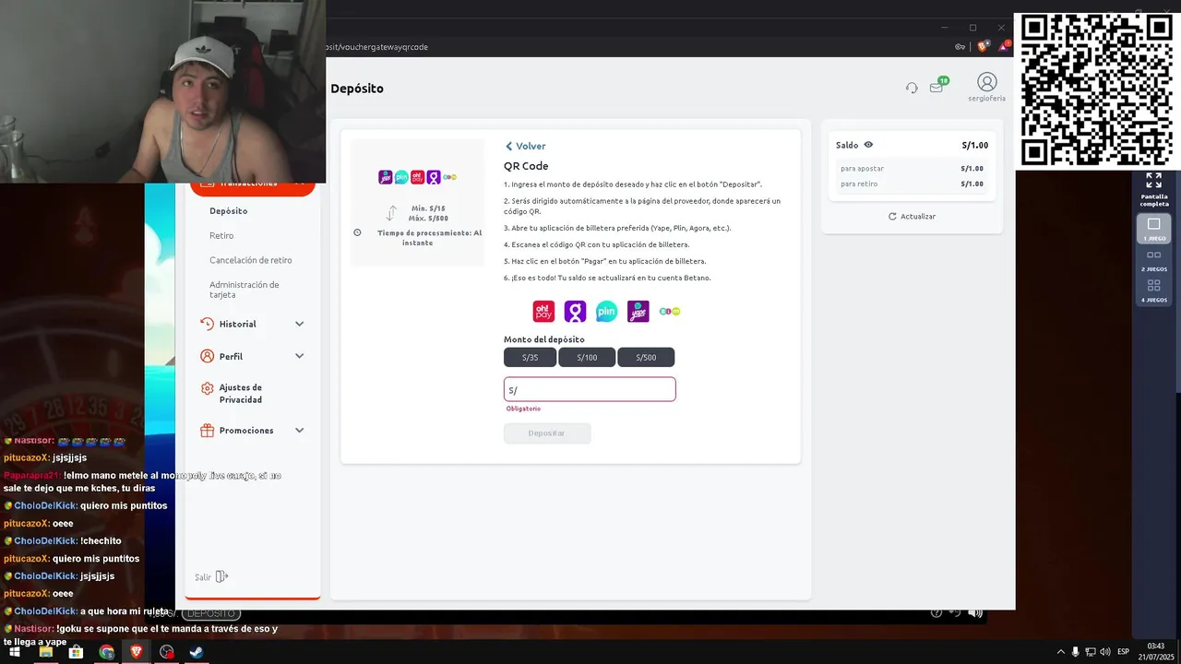Click the tray microphone icon

(1075, 652)
